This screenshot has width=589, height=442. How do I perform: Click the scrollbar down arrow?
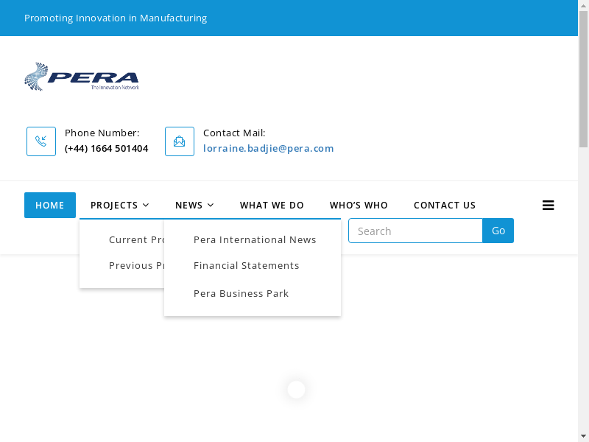tap(583, 435)
